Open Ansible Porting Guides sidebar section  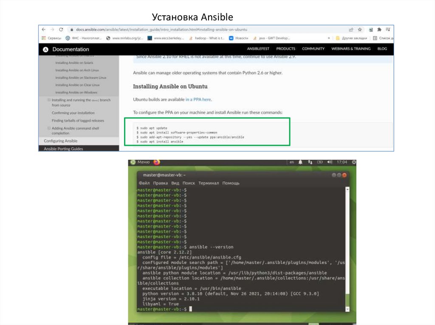63,149
